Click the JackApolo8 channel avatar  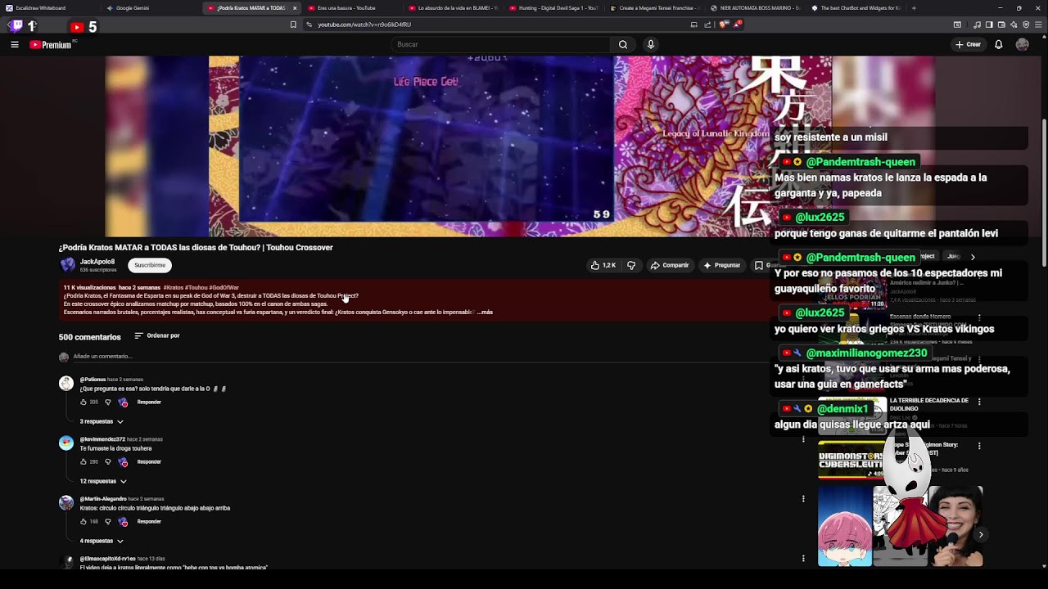pos(67,265)
